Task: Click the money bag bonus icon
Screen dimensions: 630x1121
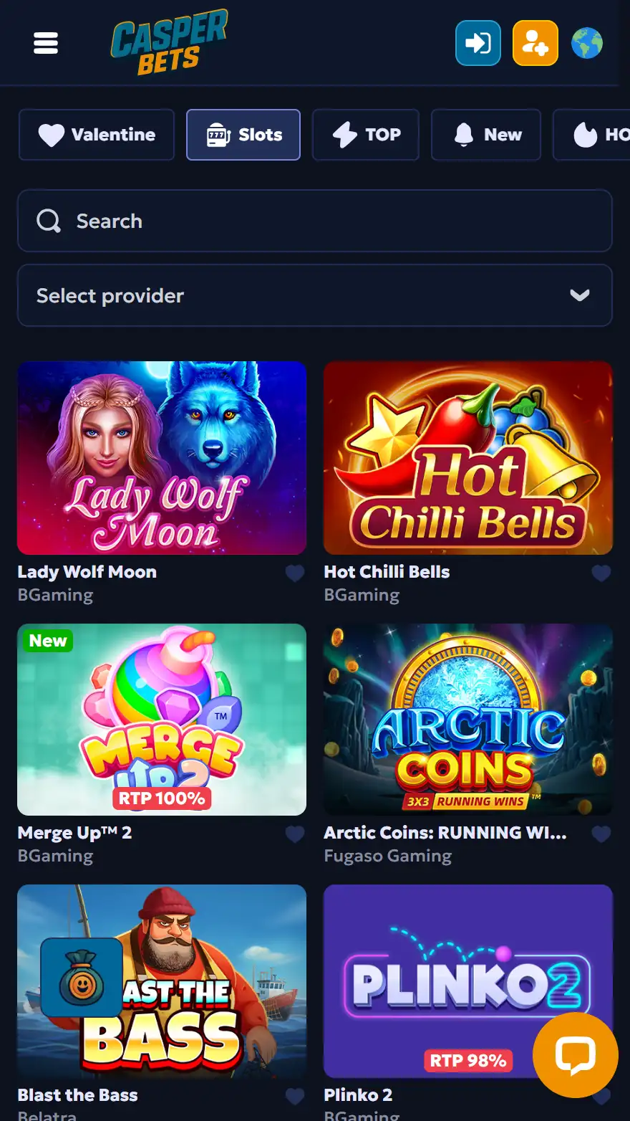Action: pyautogui.click(x=82, y=977)
